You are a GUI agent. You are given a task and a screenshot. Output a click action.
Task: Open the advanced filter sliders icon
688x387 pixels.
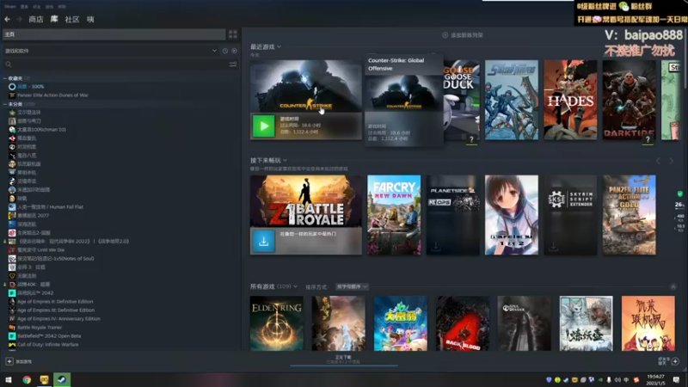233,64
